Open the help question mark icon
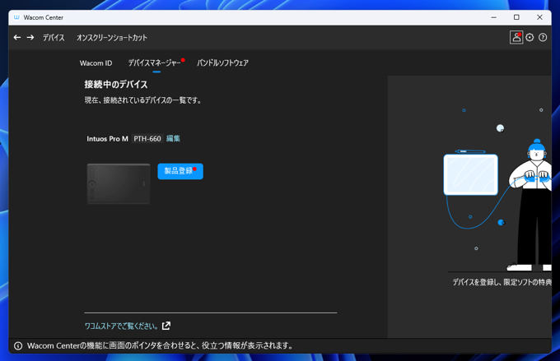This screenshot has height=361, width=560. click(543, 38)
